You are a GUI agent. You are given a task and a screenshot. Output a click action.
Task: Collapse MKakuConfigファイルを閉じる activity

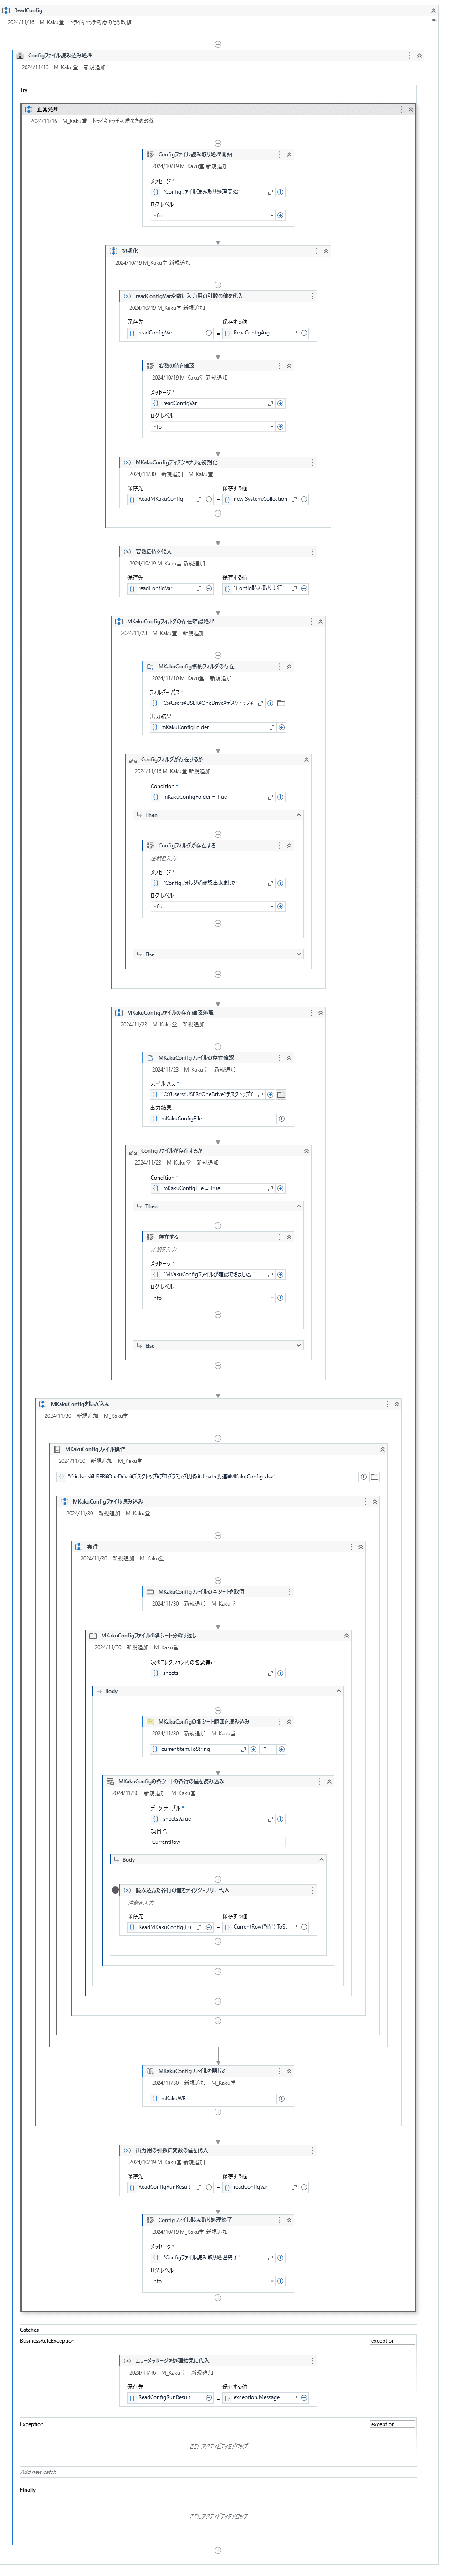click(289, 2072)
